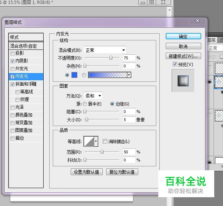The height and width of the screenshot is (206, 223).
Task: Enable the 光泽 style checkbox
Action: click(13, 107)
